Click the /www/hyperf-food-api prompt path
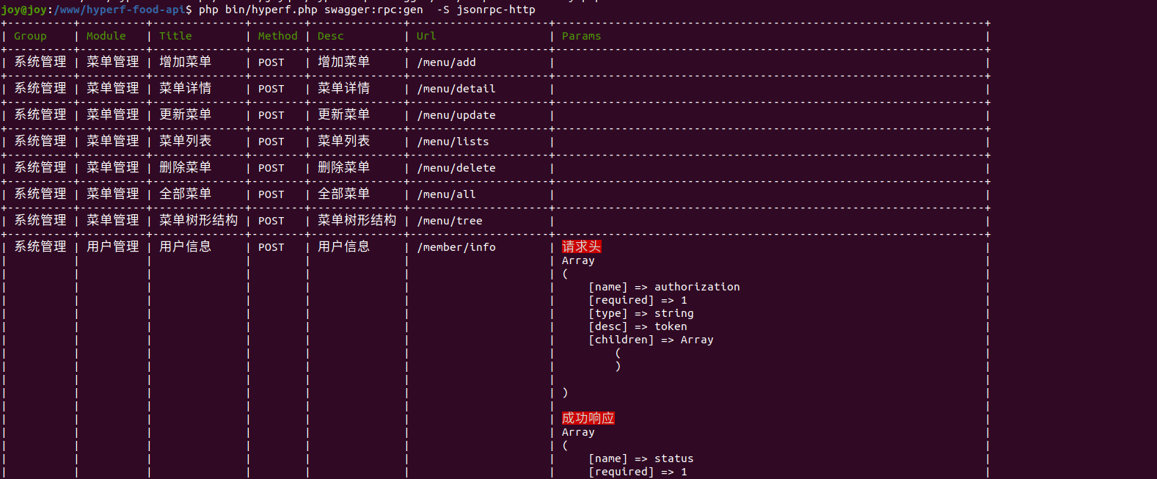1157x479 pixels. click(x=119, y=10)
